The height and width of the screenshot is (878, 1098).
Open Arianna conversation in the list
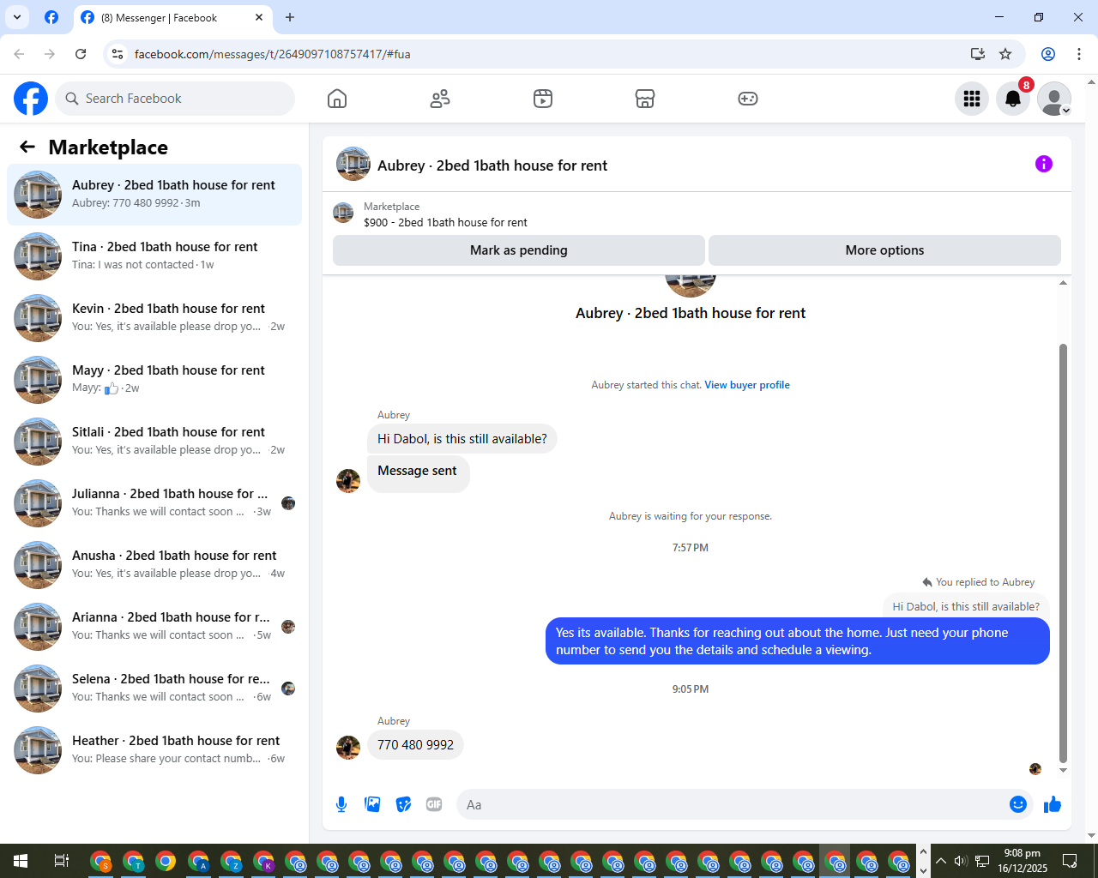pos(154,627)
